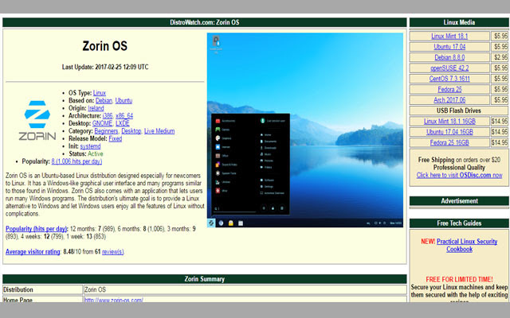Select the i386 architecture link
This screenshot has width=510, height=318.
(108, 116)
